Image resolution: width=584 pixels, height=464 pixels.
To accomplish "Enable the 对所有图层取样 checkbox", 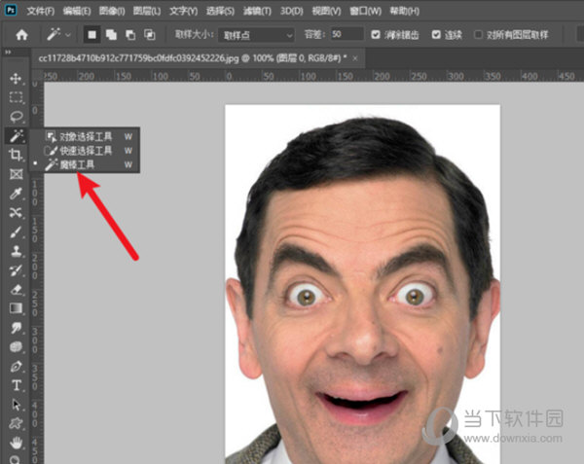I will (x=478, y=34).
